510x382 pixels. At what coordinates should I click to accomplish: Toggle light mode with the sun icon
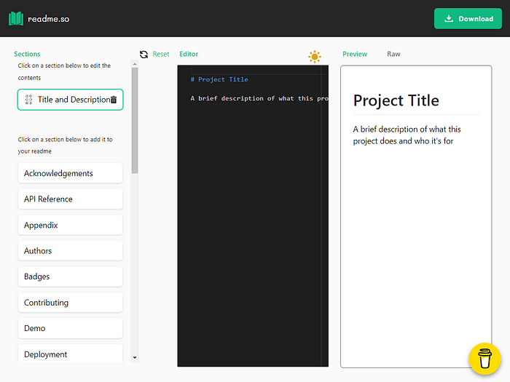[315, 57]
